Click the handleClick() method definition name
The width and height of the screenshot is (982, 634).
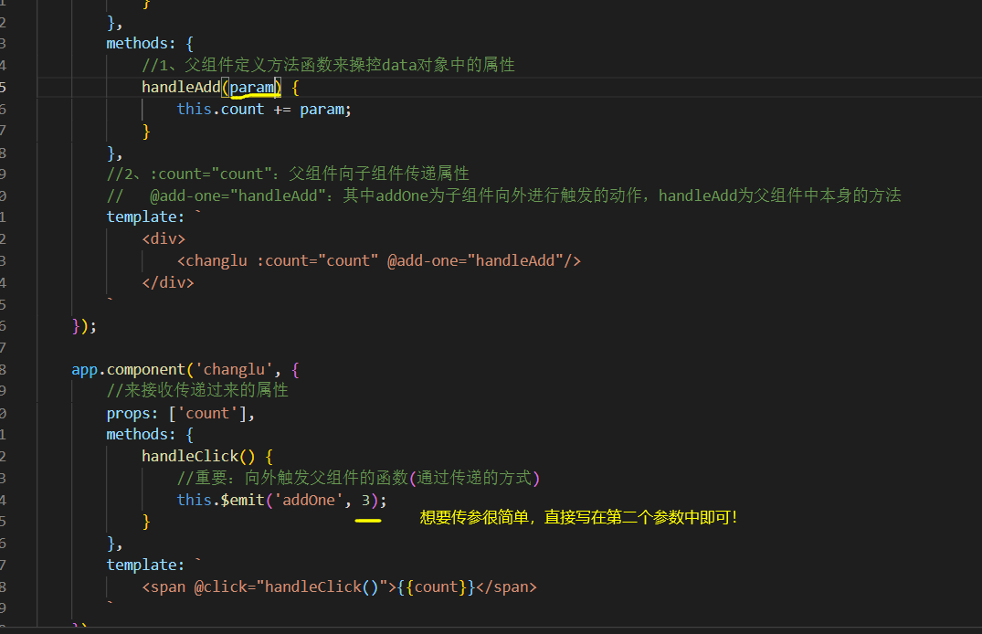click(x=190, y=456)
